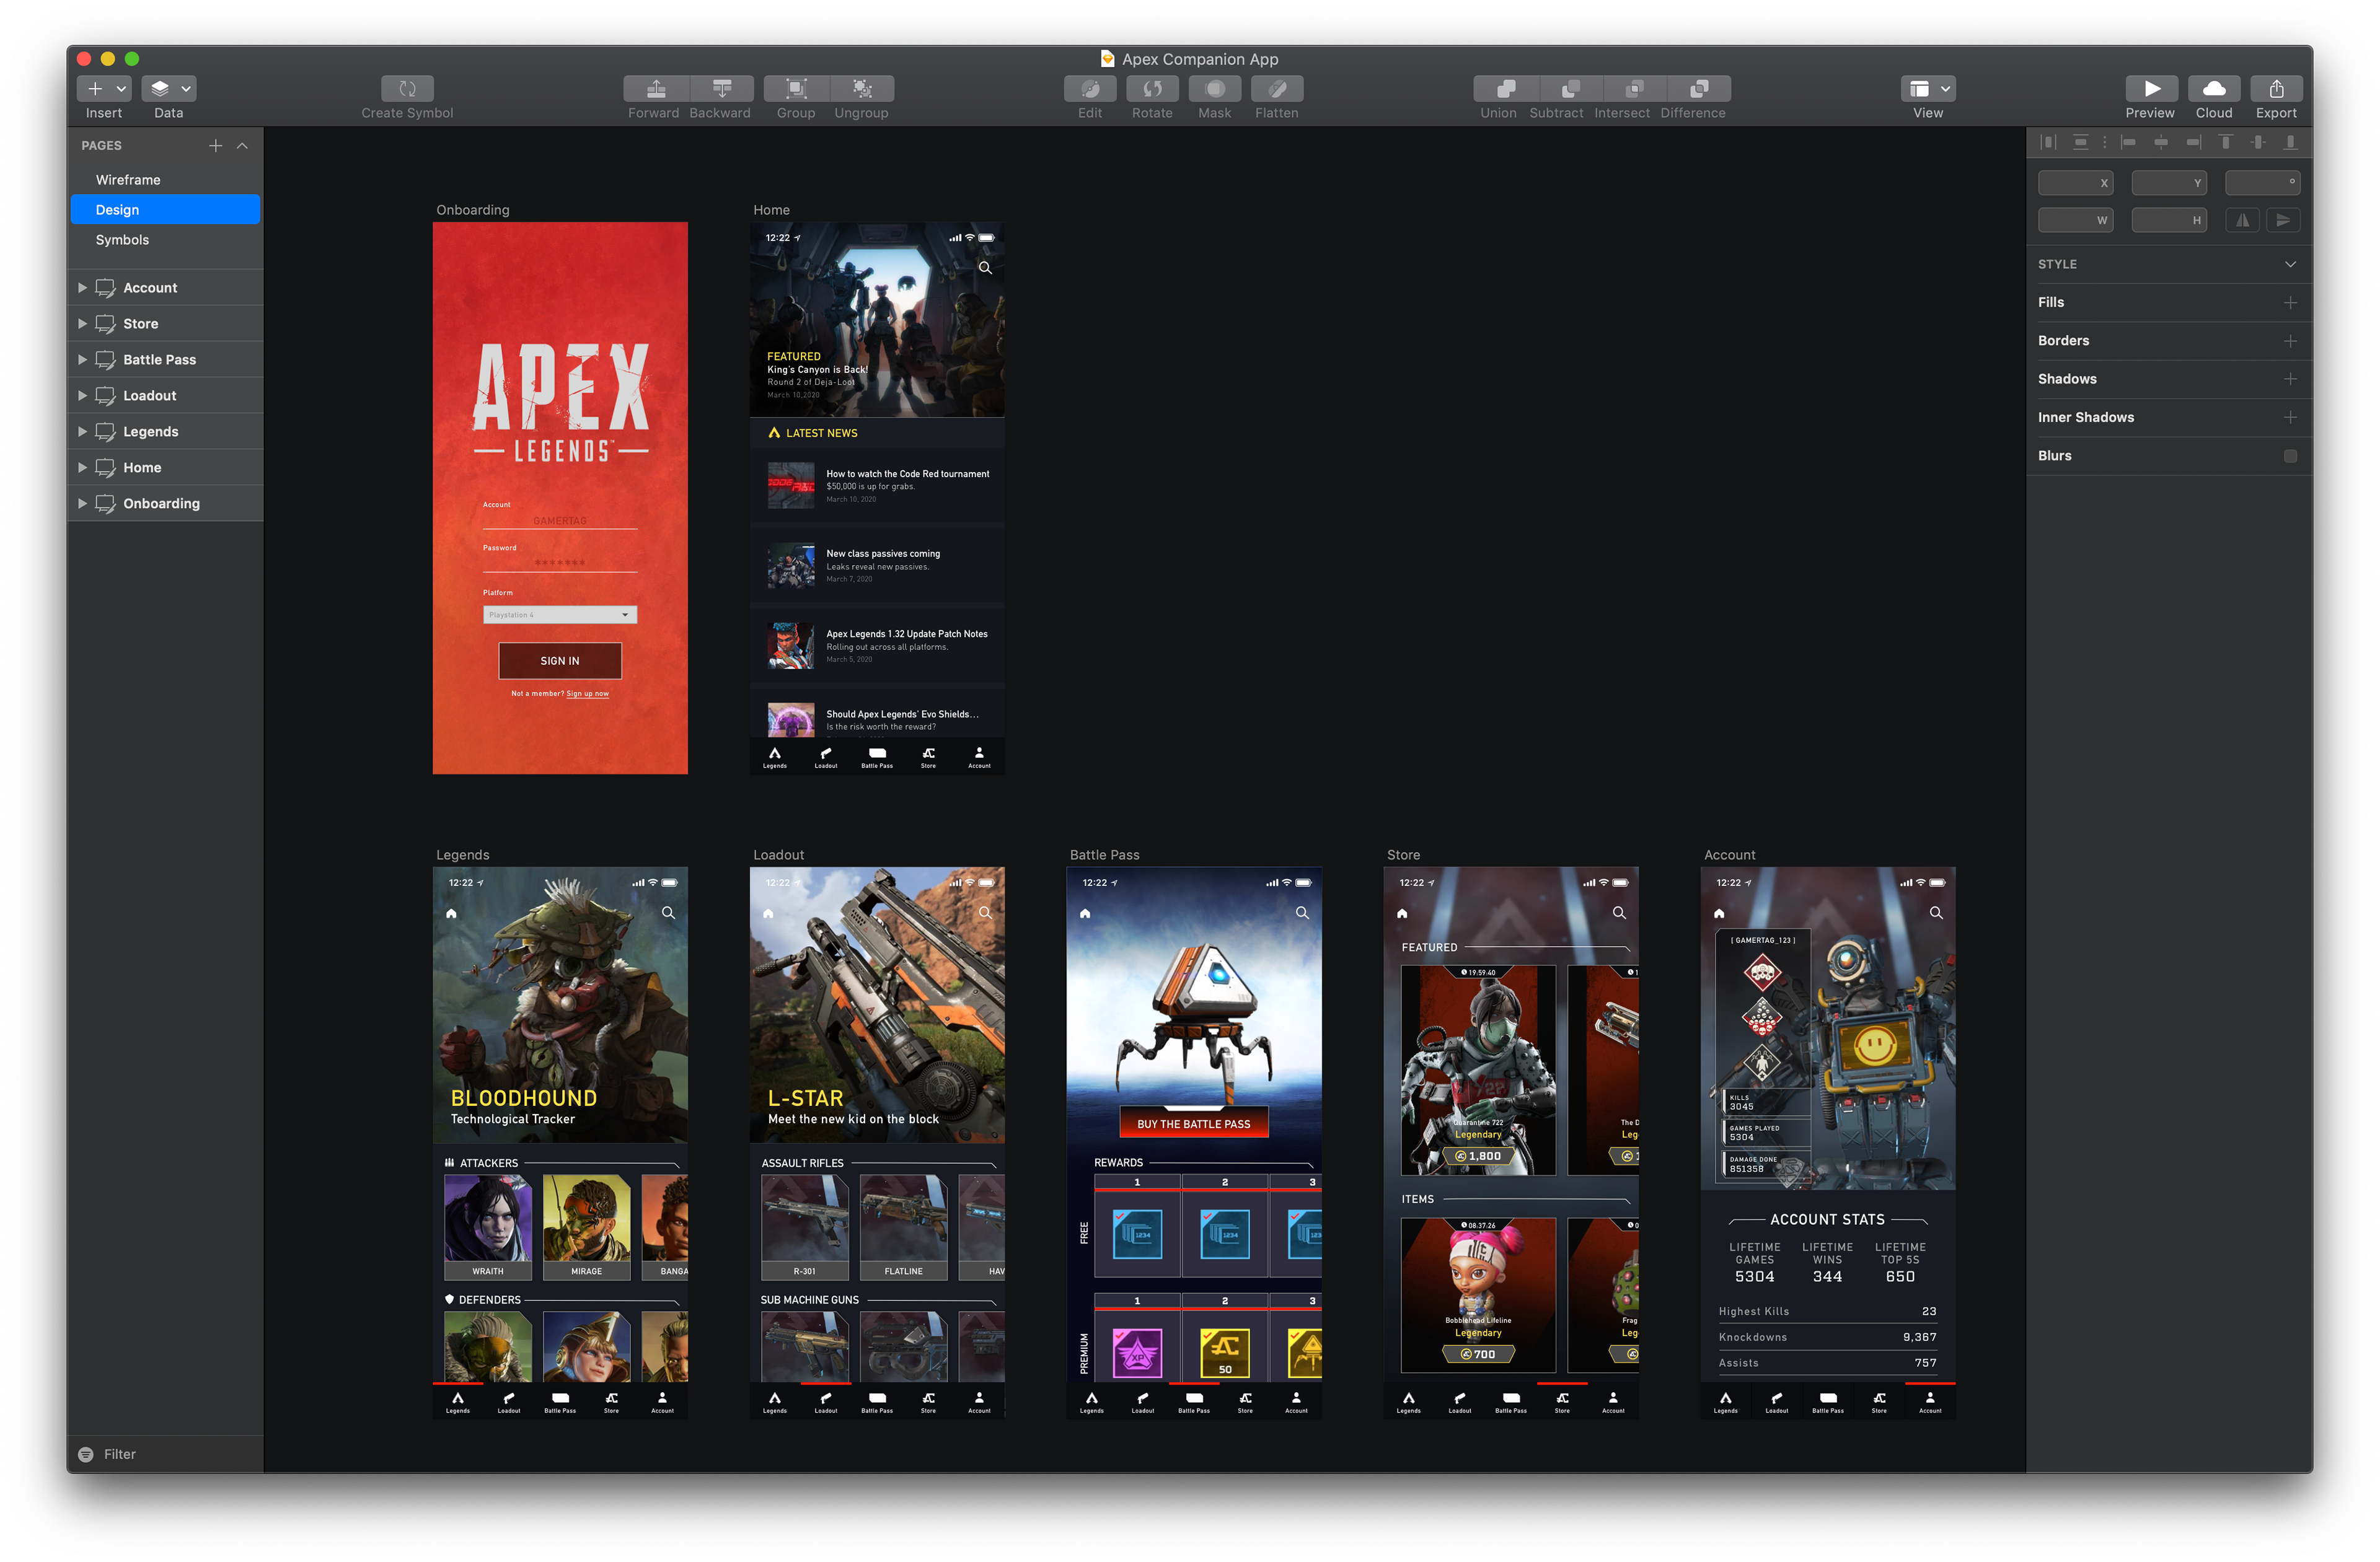Add a new page with plus icon

[x=215, y=146]
